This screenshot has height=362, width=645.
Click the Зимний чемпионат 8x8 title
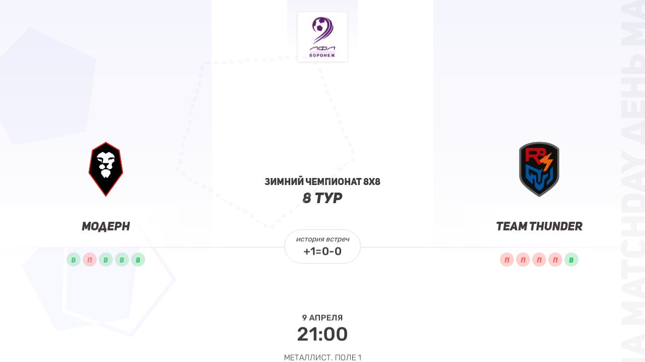[x=322, y=182]
